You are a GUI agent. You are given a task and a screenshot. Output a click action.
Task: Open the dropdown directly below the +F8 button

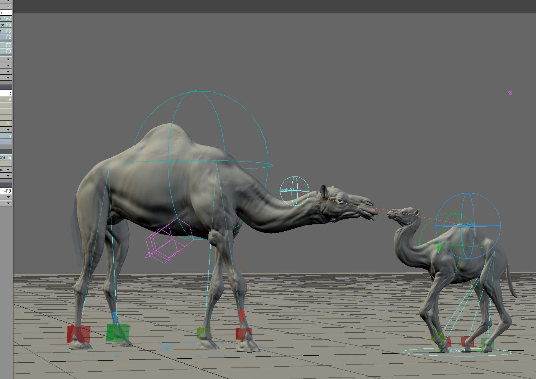pos(8,197)
